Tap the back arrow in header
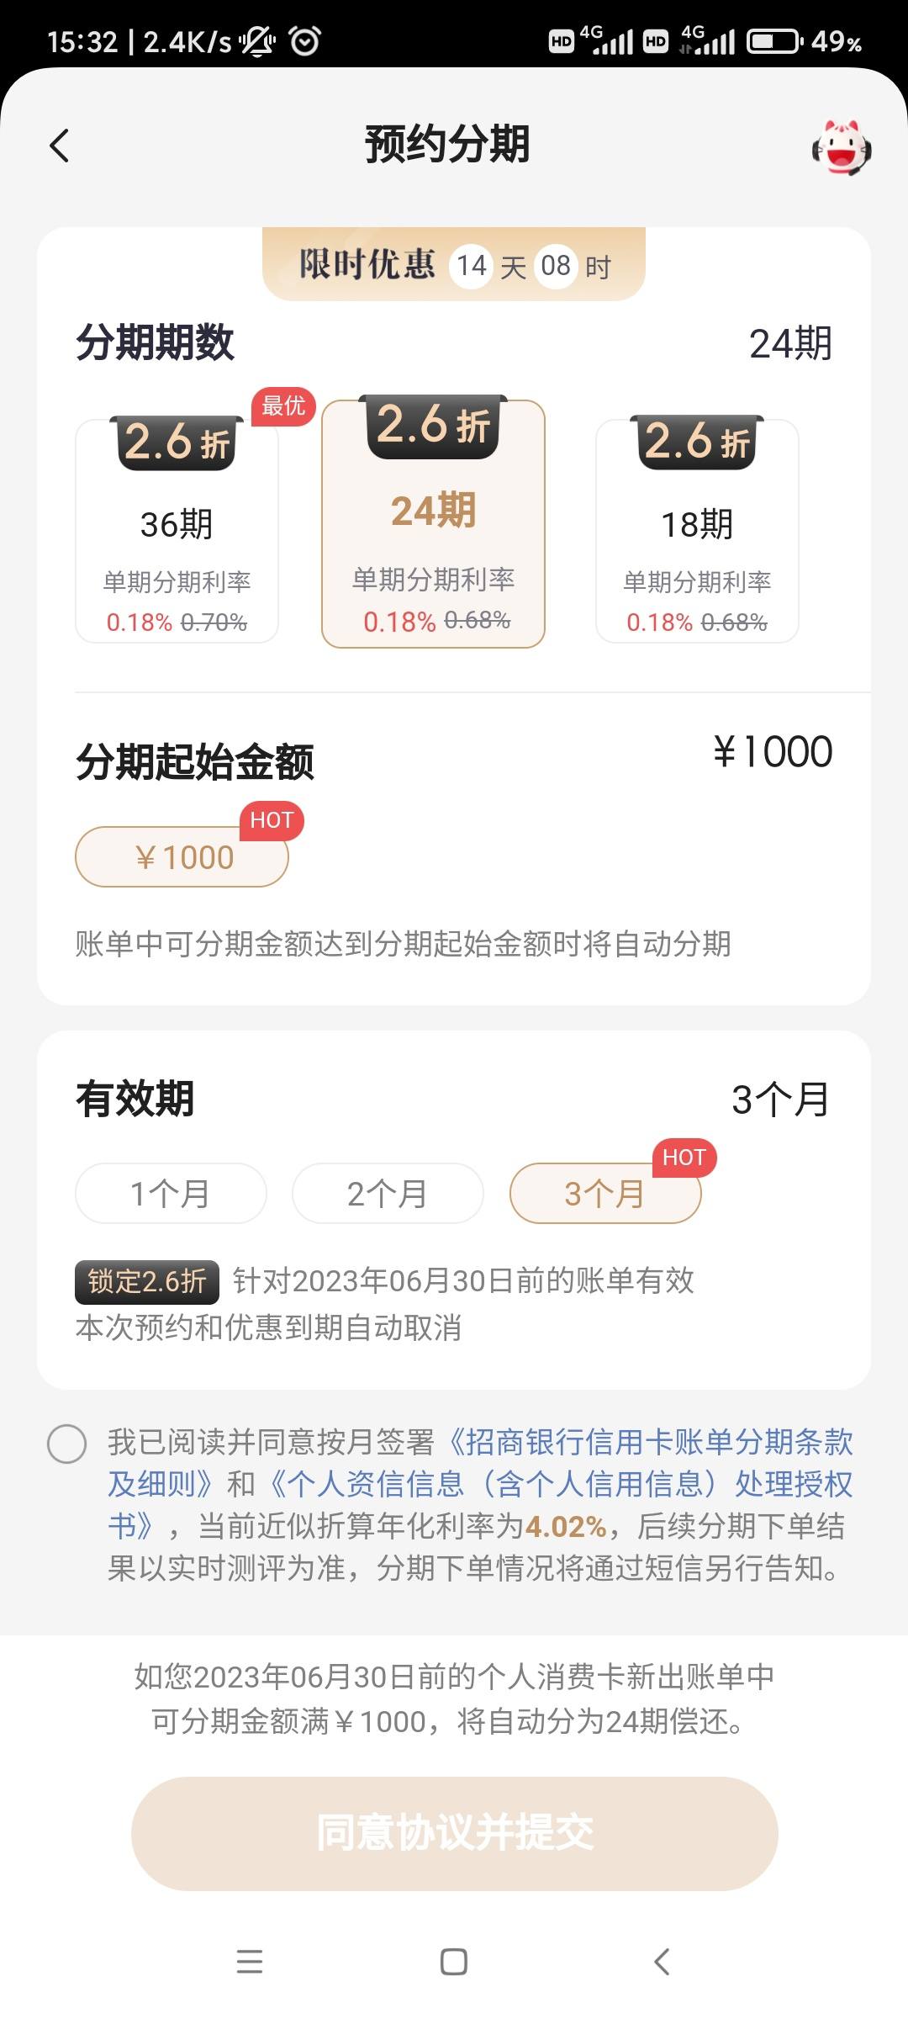This screenshot has height=2019, width=908. tap(59, 146)
